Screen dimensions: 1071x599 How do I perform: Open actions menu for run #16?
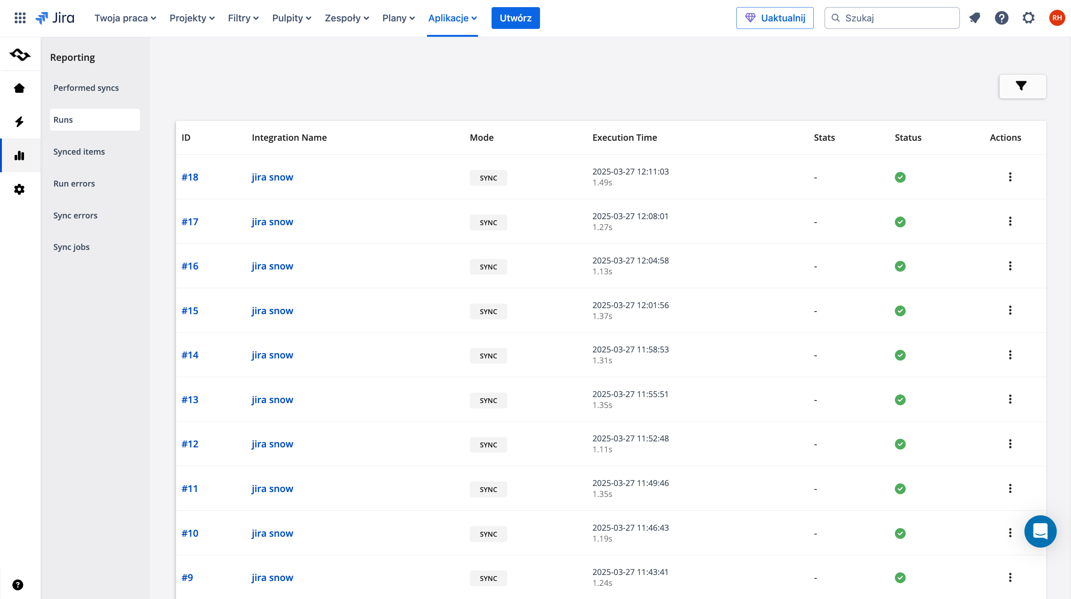[x=1010, y=266]
